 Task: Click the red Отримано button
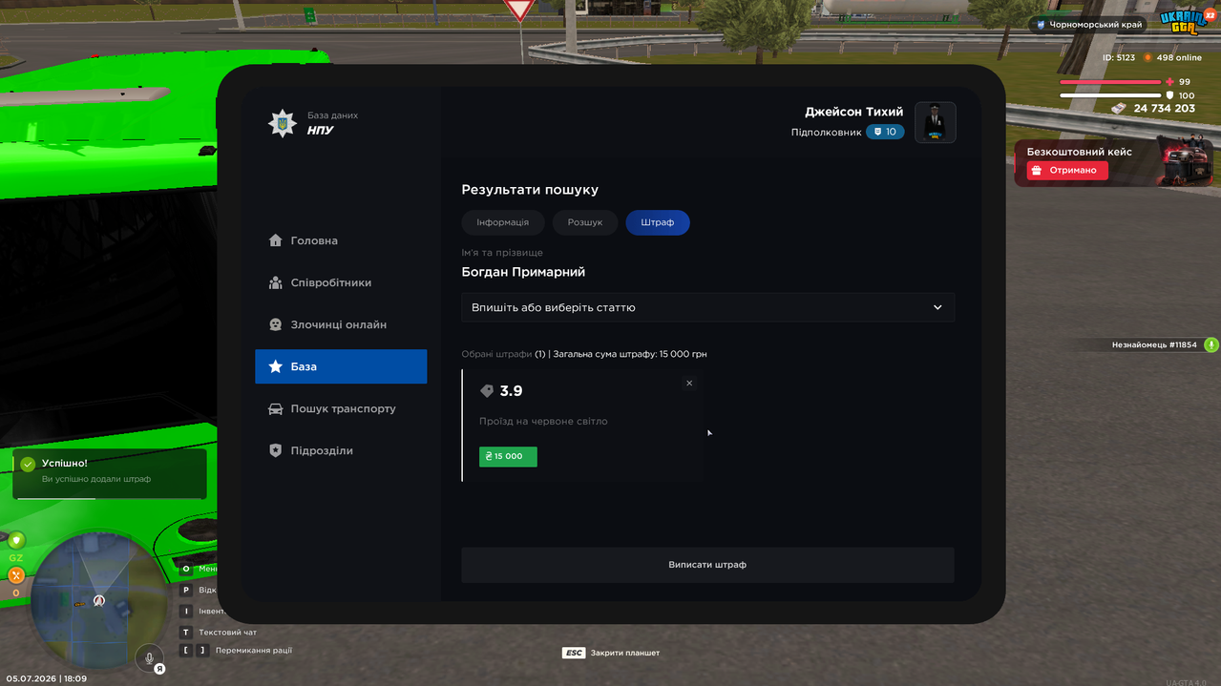[1067, 170]
